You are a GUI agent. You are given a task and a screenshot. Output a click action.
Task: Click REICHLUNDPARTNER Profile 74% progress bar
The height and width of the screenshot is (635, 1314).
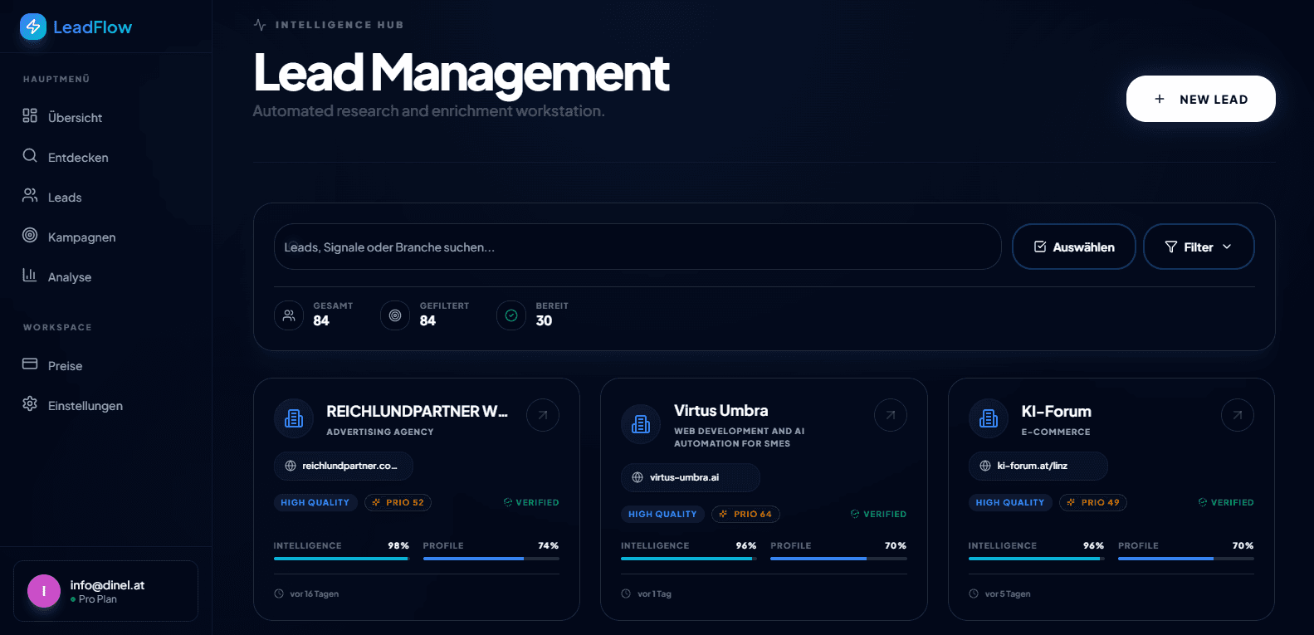(491, 559)
